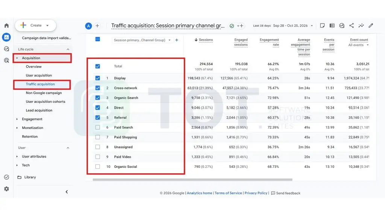Collapse the sidebar with left chevron

click(67, 192)
